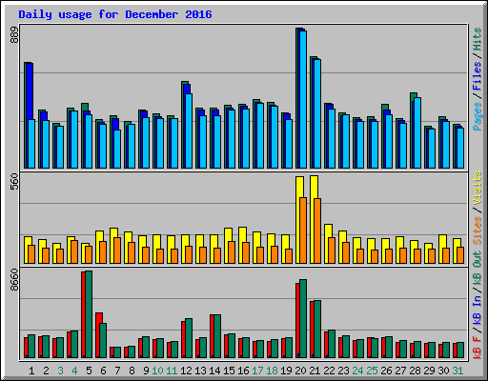Click the green kB Out bar for day 20
The image size is (488, 381).
coord(303,318)
